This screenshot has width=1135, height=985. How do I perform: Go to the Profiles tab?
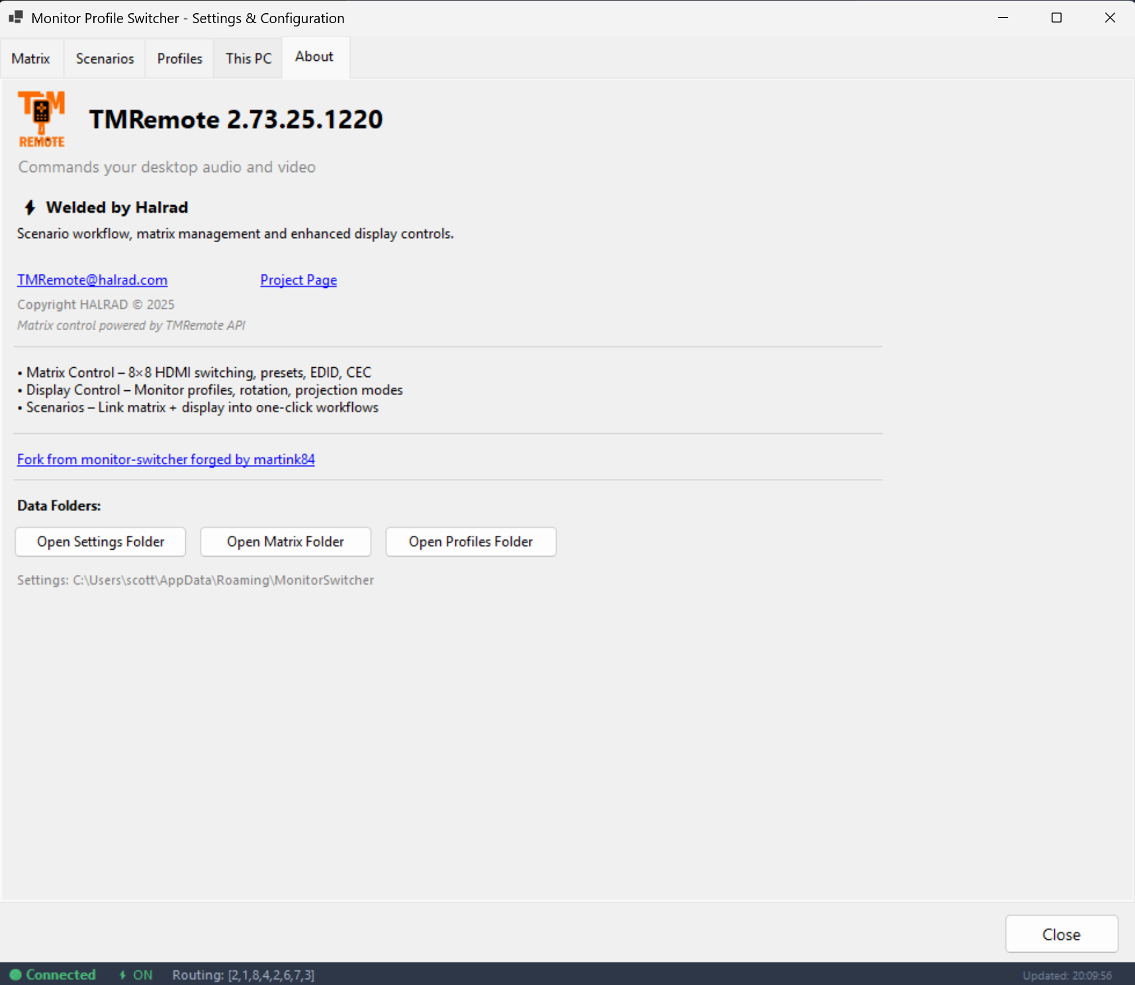pos(179,58)
